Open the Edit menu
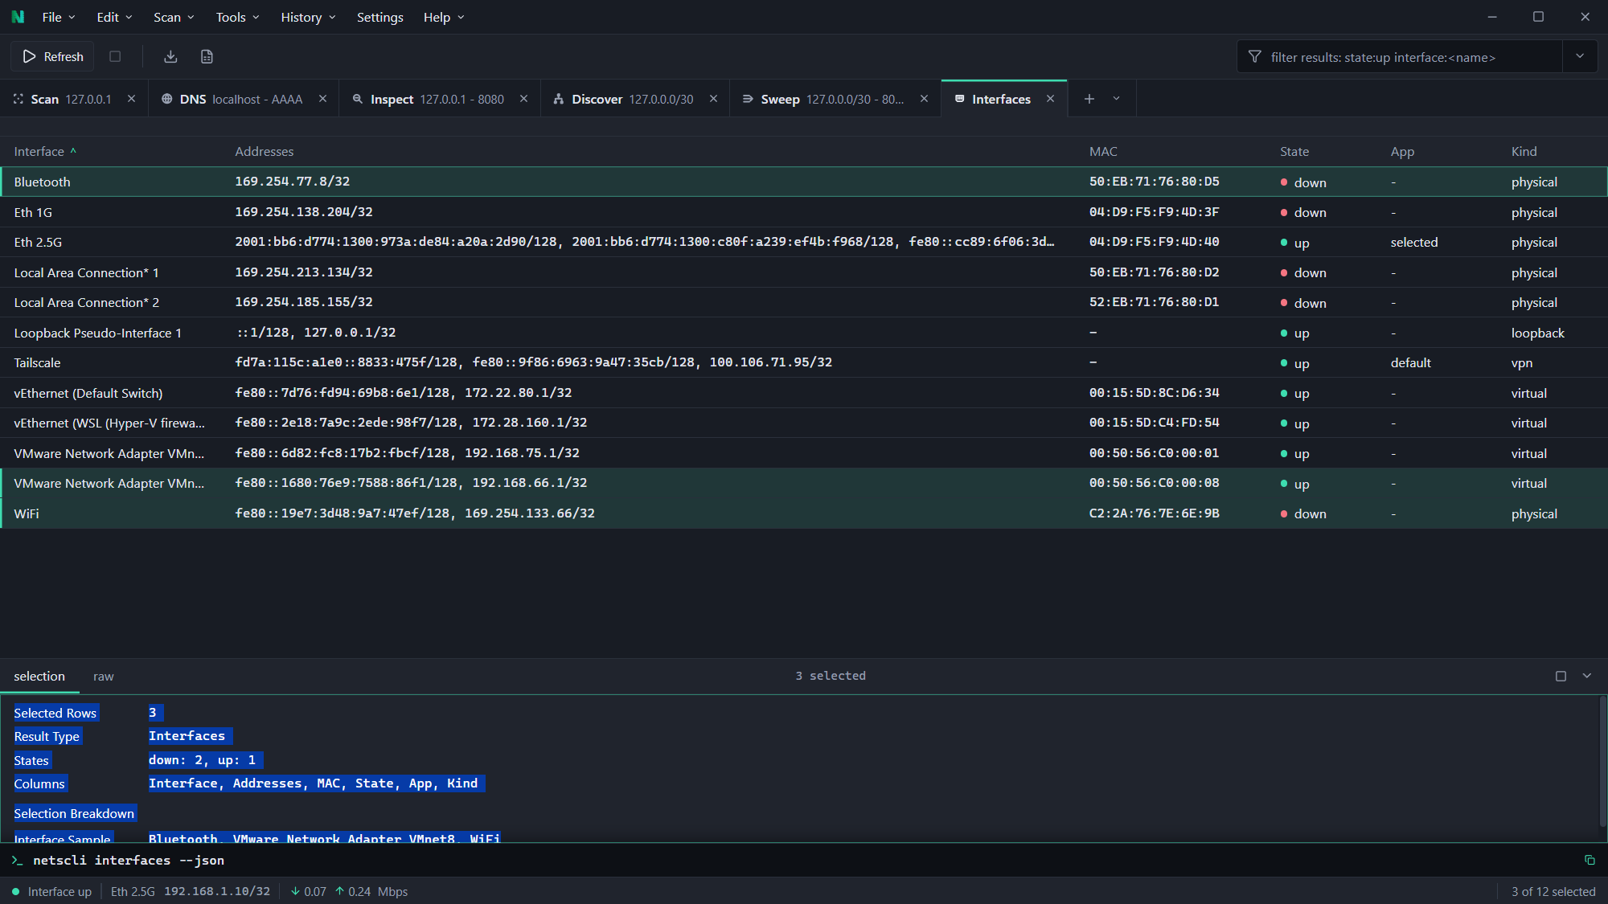Screen dimensions: 1608x904 click(114, 17)
